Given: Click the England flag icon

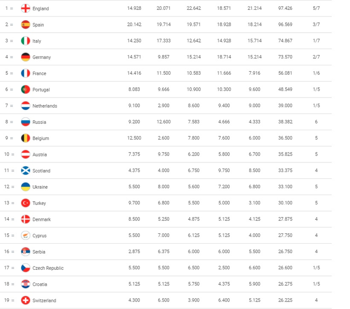Looking at the screenshot, I should [x=26, y=8].
